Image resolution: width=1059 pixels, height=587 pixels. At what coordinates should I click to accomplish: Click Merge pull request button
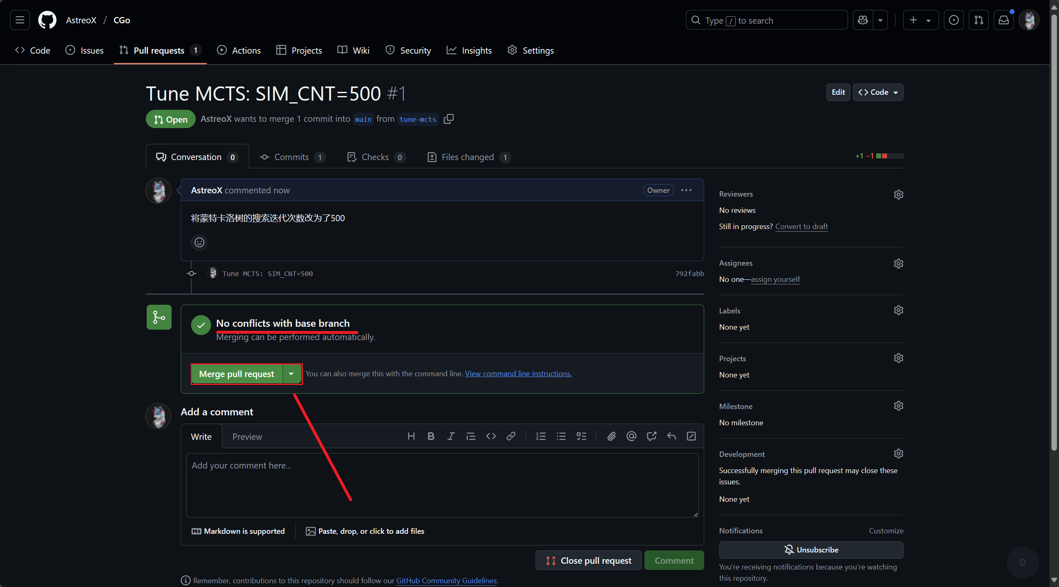click(236, 374)
